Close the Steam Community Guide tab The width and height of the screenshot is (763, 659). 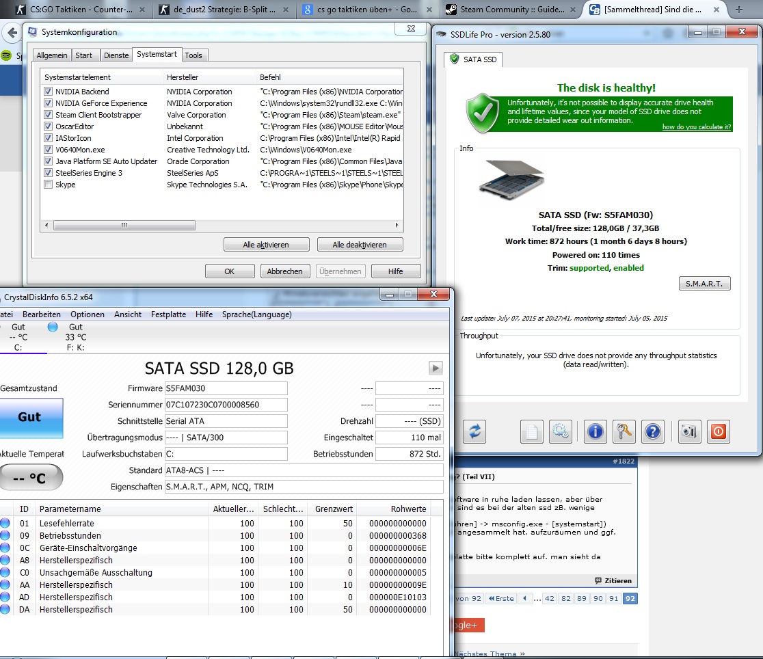pos(573,10)
